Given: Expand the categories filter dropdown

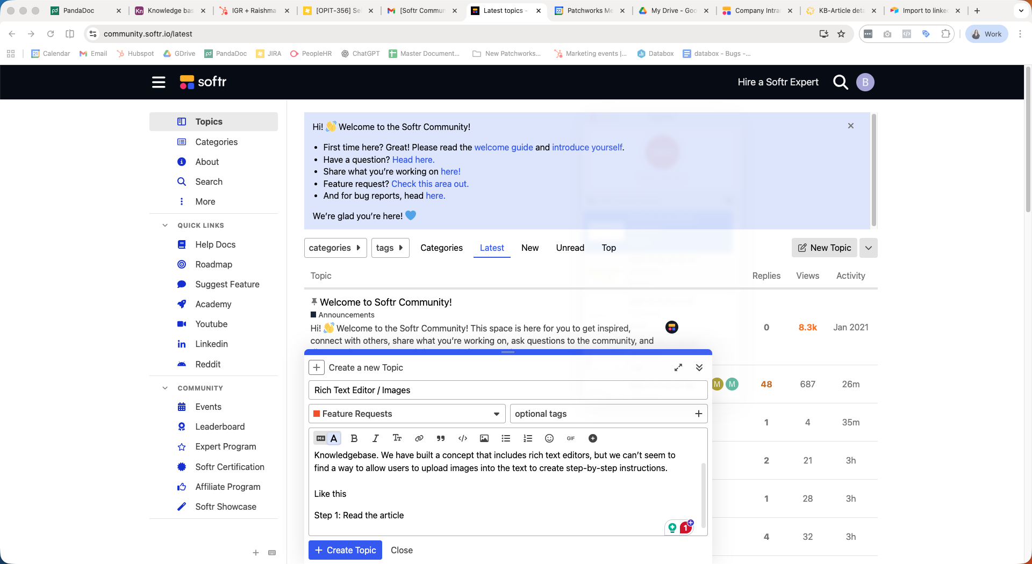Looking at the screenshot, I should pos(335,248).
